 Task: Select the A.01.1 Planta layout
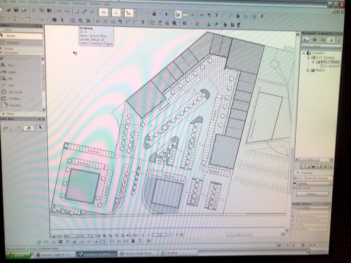(330, 62)
